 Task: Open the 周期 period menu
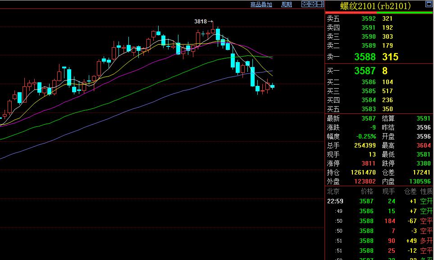click(287, 4)
